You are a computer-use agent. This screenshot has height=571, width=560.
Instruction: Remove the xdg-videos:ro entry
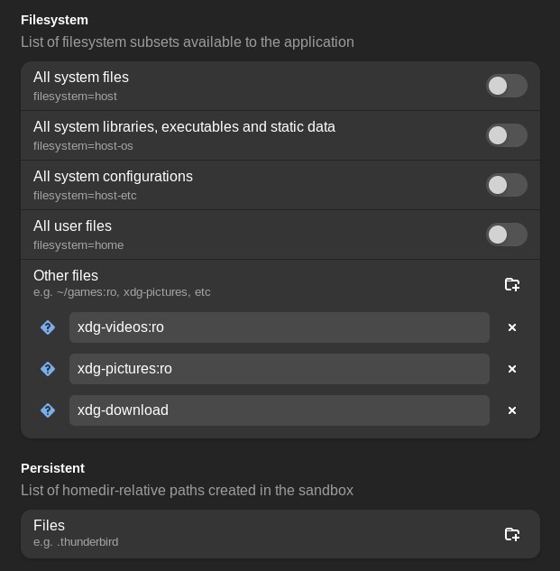(x=512, y=327)
